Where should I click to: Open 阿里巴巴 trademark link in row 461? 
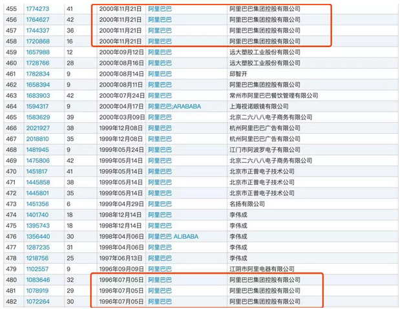pos(160,74)
